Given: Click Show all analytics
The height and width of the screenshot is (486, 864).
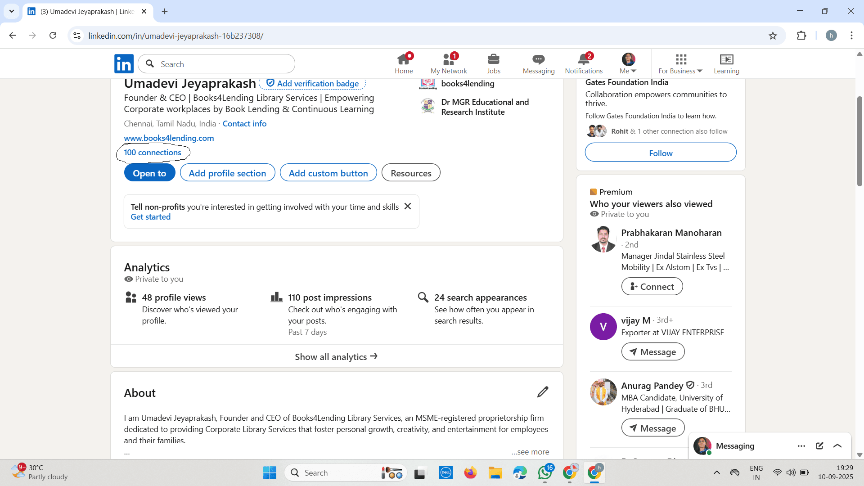Looking at the screenshot, I should [337, 356].
